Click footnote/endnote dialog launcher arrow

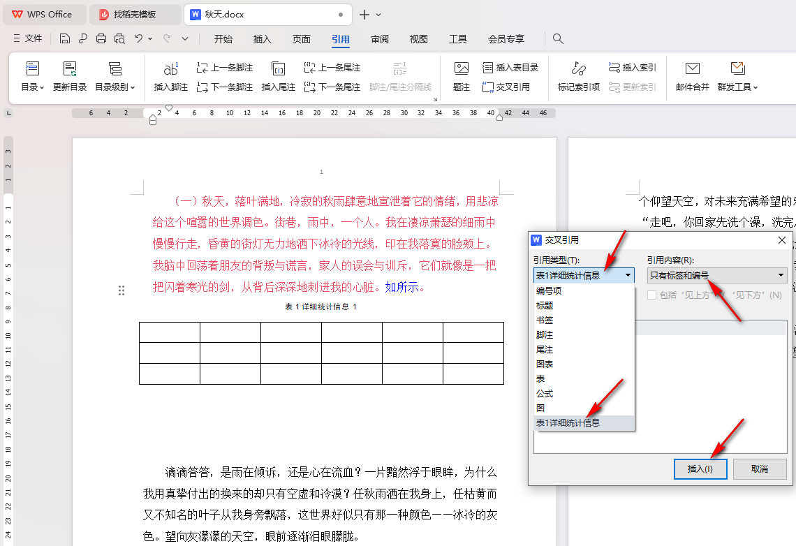(x=435, y=99)
